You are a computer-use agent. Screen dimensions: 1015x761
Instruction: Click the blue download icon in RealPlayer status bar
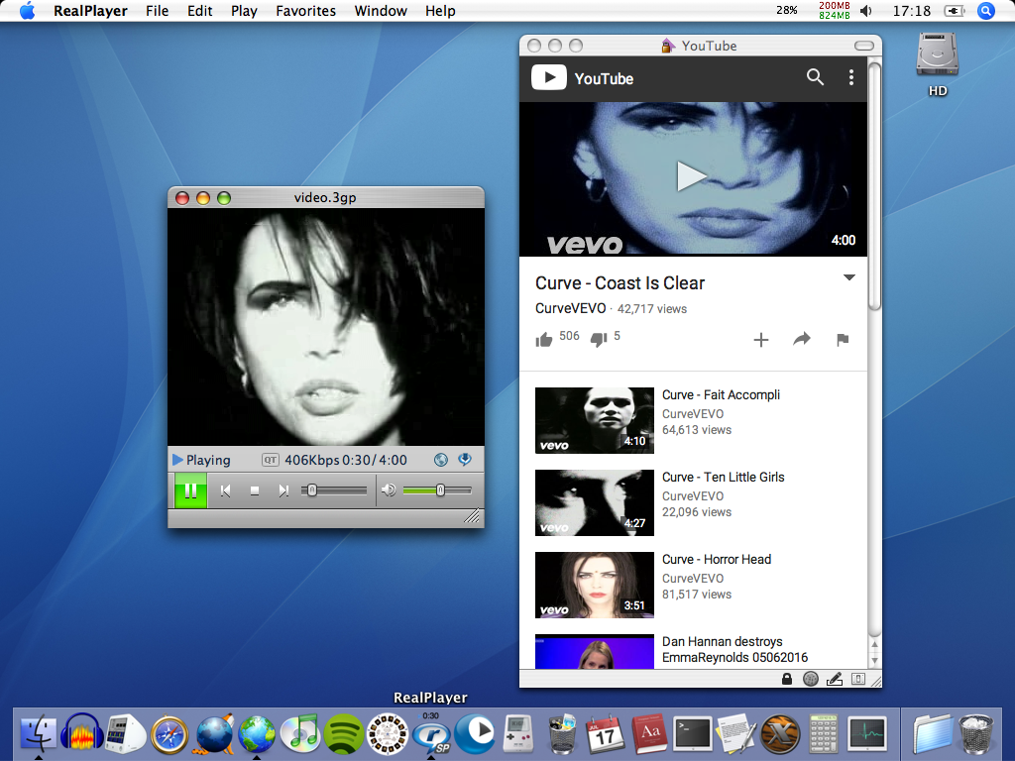(x=465, y=460)
